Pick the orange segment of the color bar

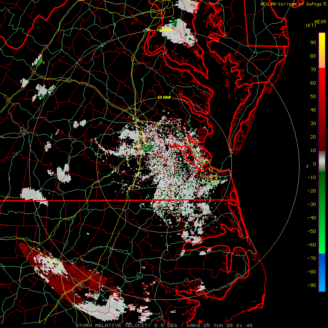click(x=322, y=63)
